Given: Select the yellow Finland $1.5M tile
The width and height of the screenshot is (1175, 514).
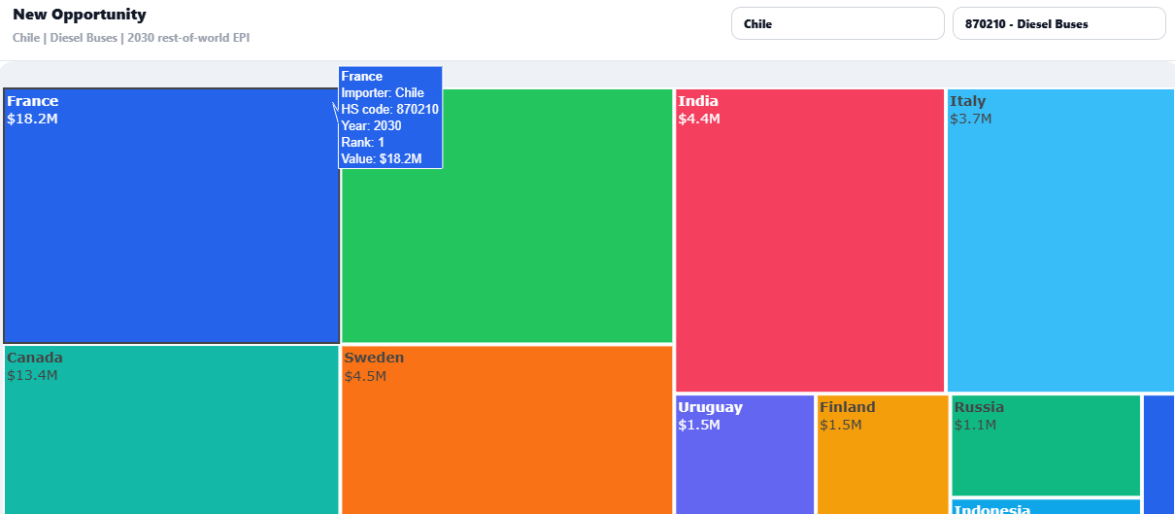Looking at the screenshot, I should [883, 455].
